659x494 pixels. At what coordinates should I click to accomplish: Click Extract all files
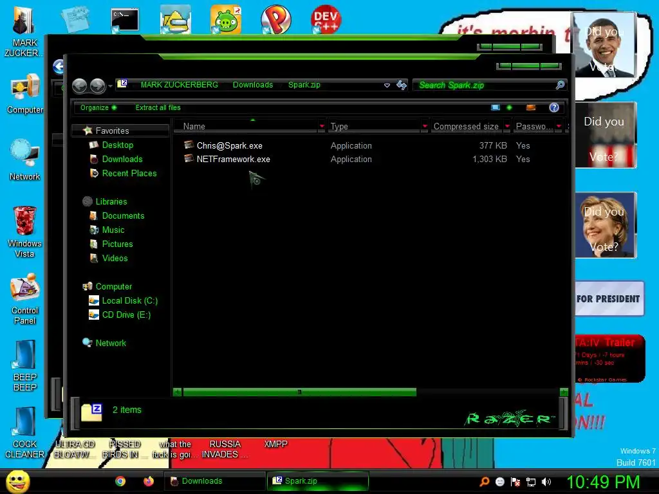click(x=158, y=107)
